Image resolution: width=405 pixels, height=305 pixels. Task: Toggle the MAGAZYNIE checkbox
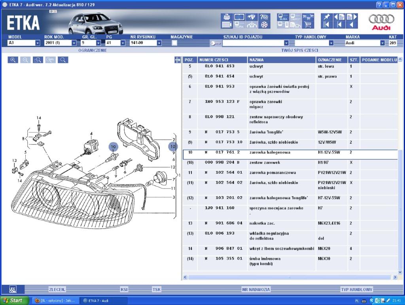pos(174,43)
